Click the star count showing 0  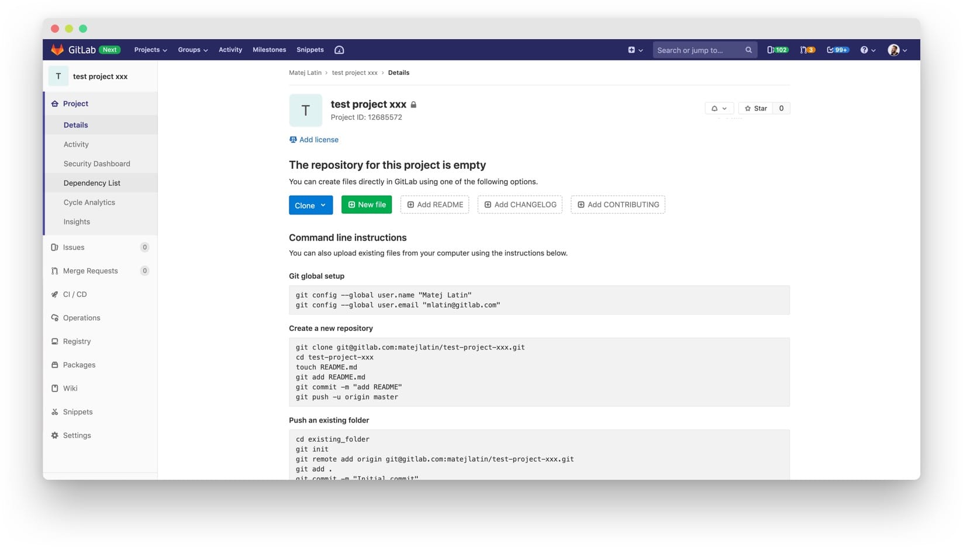[781, 108]
